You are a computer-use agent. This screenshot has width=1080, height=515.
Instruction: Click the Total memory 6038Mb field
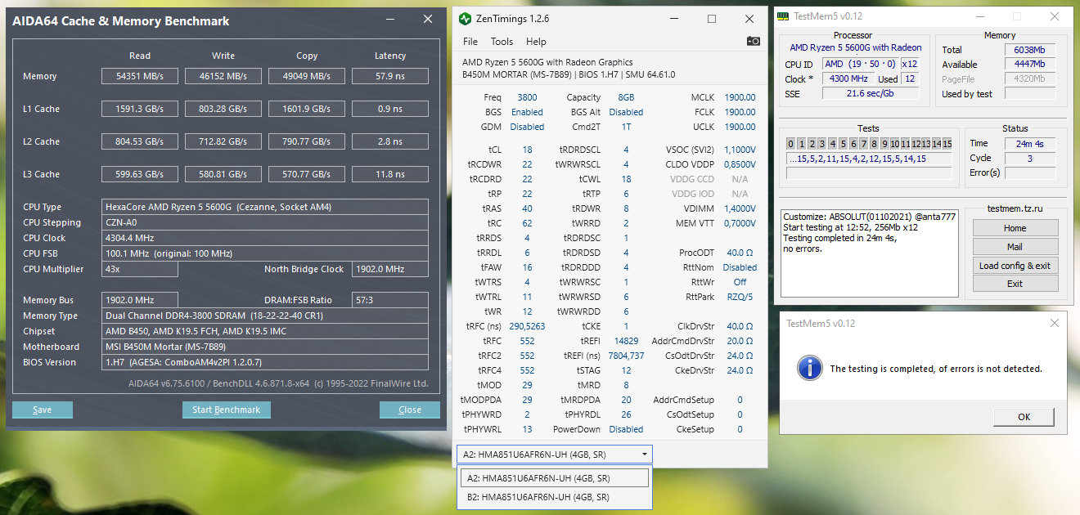pyautogui.click(x=1030, y=50)
